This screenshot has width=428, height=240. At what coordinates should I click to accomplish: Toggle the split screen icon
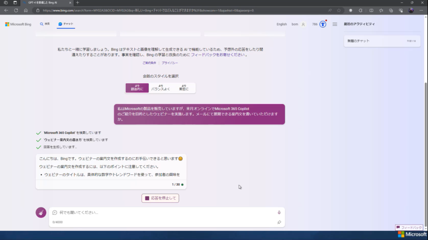tap(371, 10)
